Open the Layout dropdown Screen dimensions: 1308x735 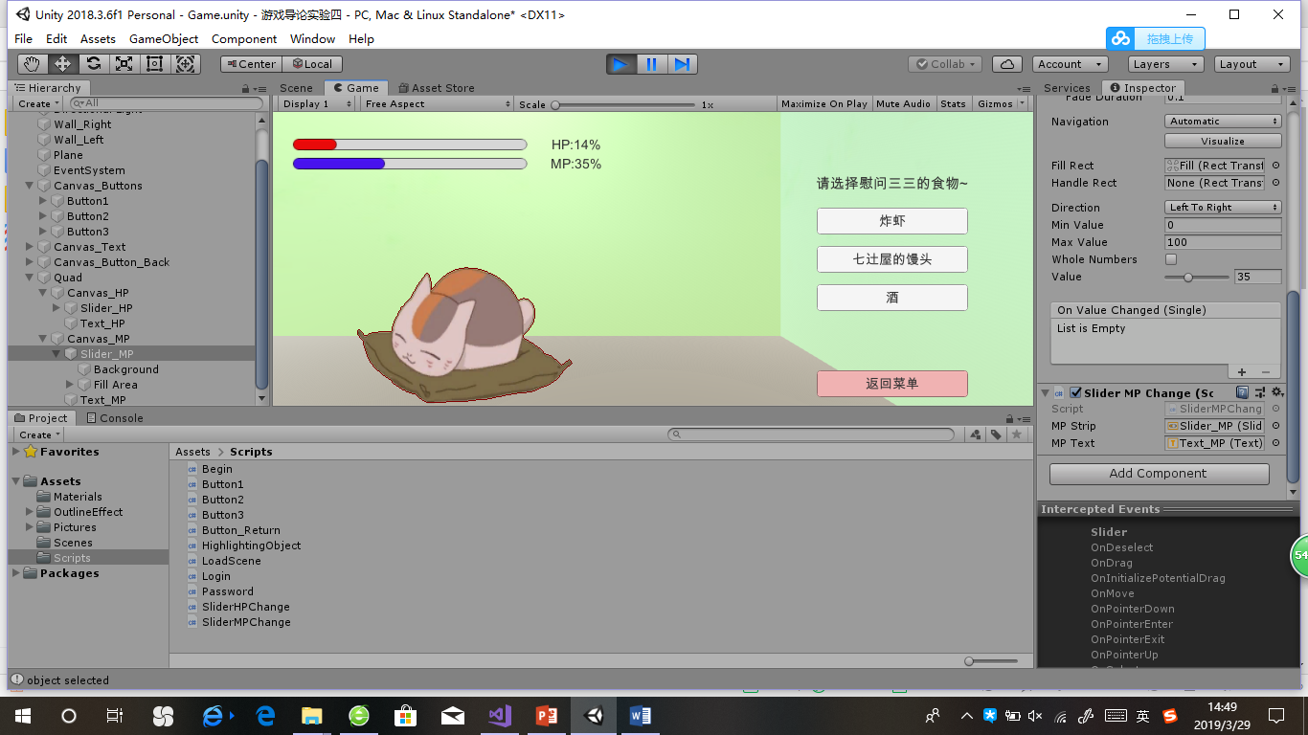[x=1252, y=64]
